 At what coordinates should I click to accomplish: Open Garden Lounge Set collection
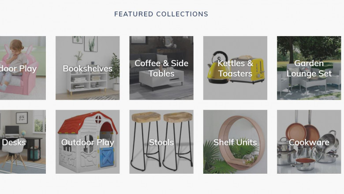tap(309, 68)
